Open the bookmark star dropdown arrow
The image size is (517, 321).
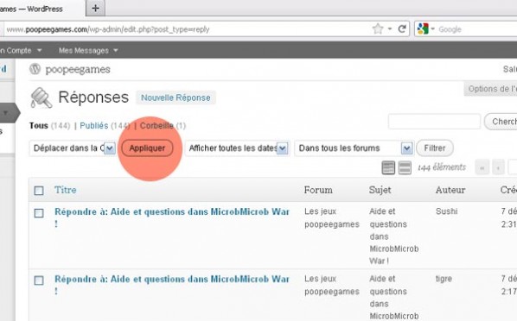click(390, 29)
